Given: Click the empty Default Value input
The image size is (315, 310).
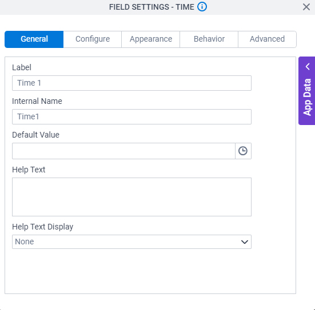Looking at the screenshot, I should pos(123,151).
